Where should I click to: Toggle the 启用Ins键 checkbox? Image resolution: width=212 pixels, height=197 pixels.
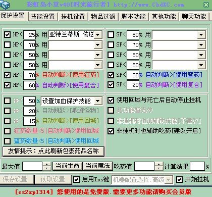pyautogui.click(x=77, y=180)
